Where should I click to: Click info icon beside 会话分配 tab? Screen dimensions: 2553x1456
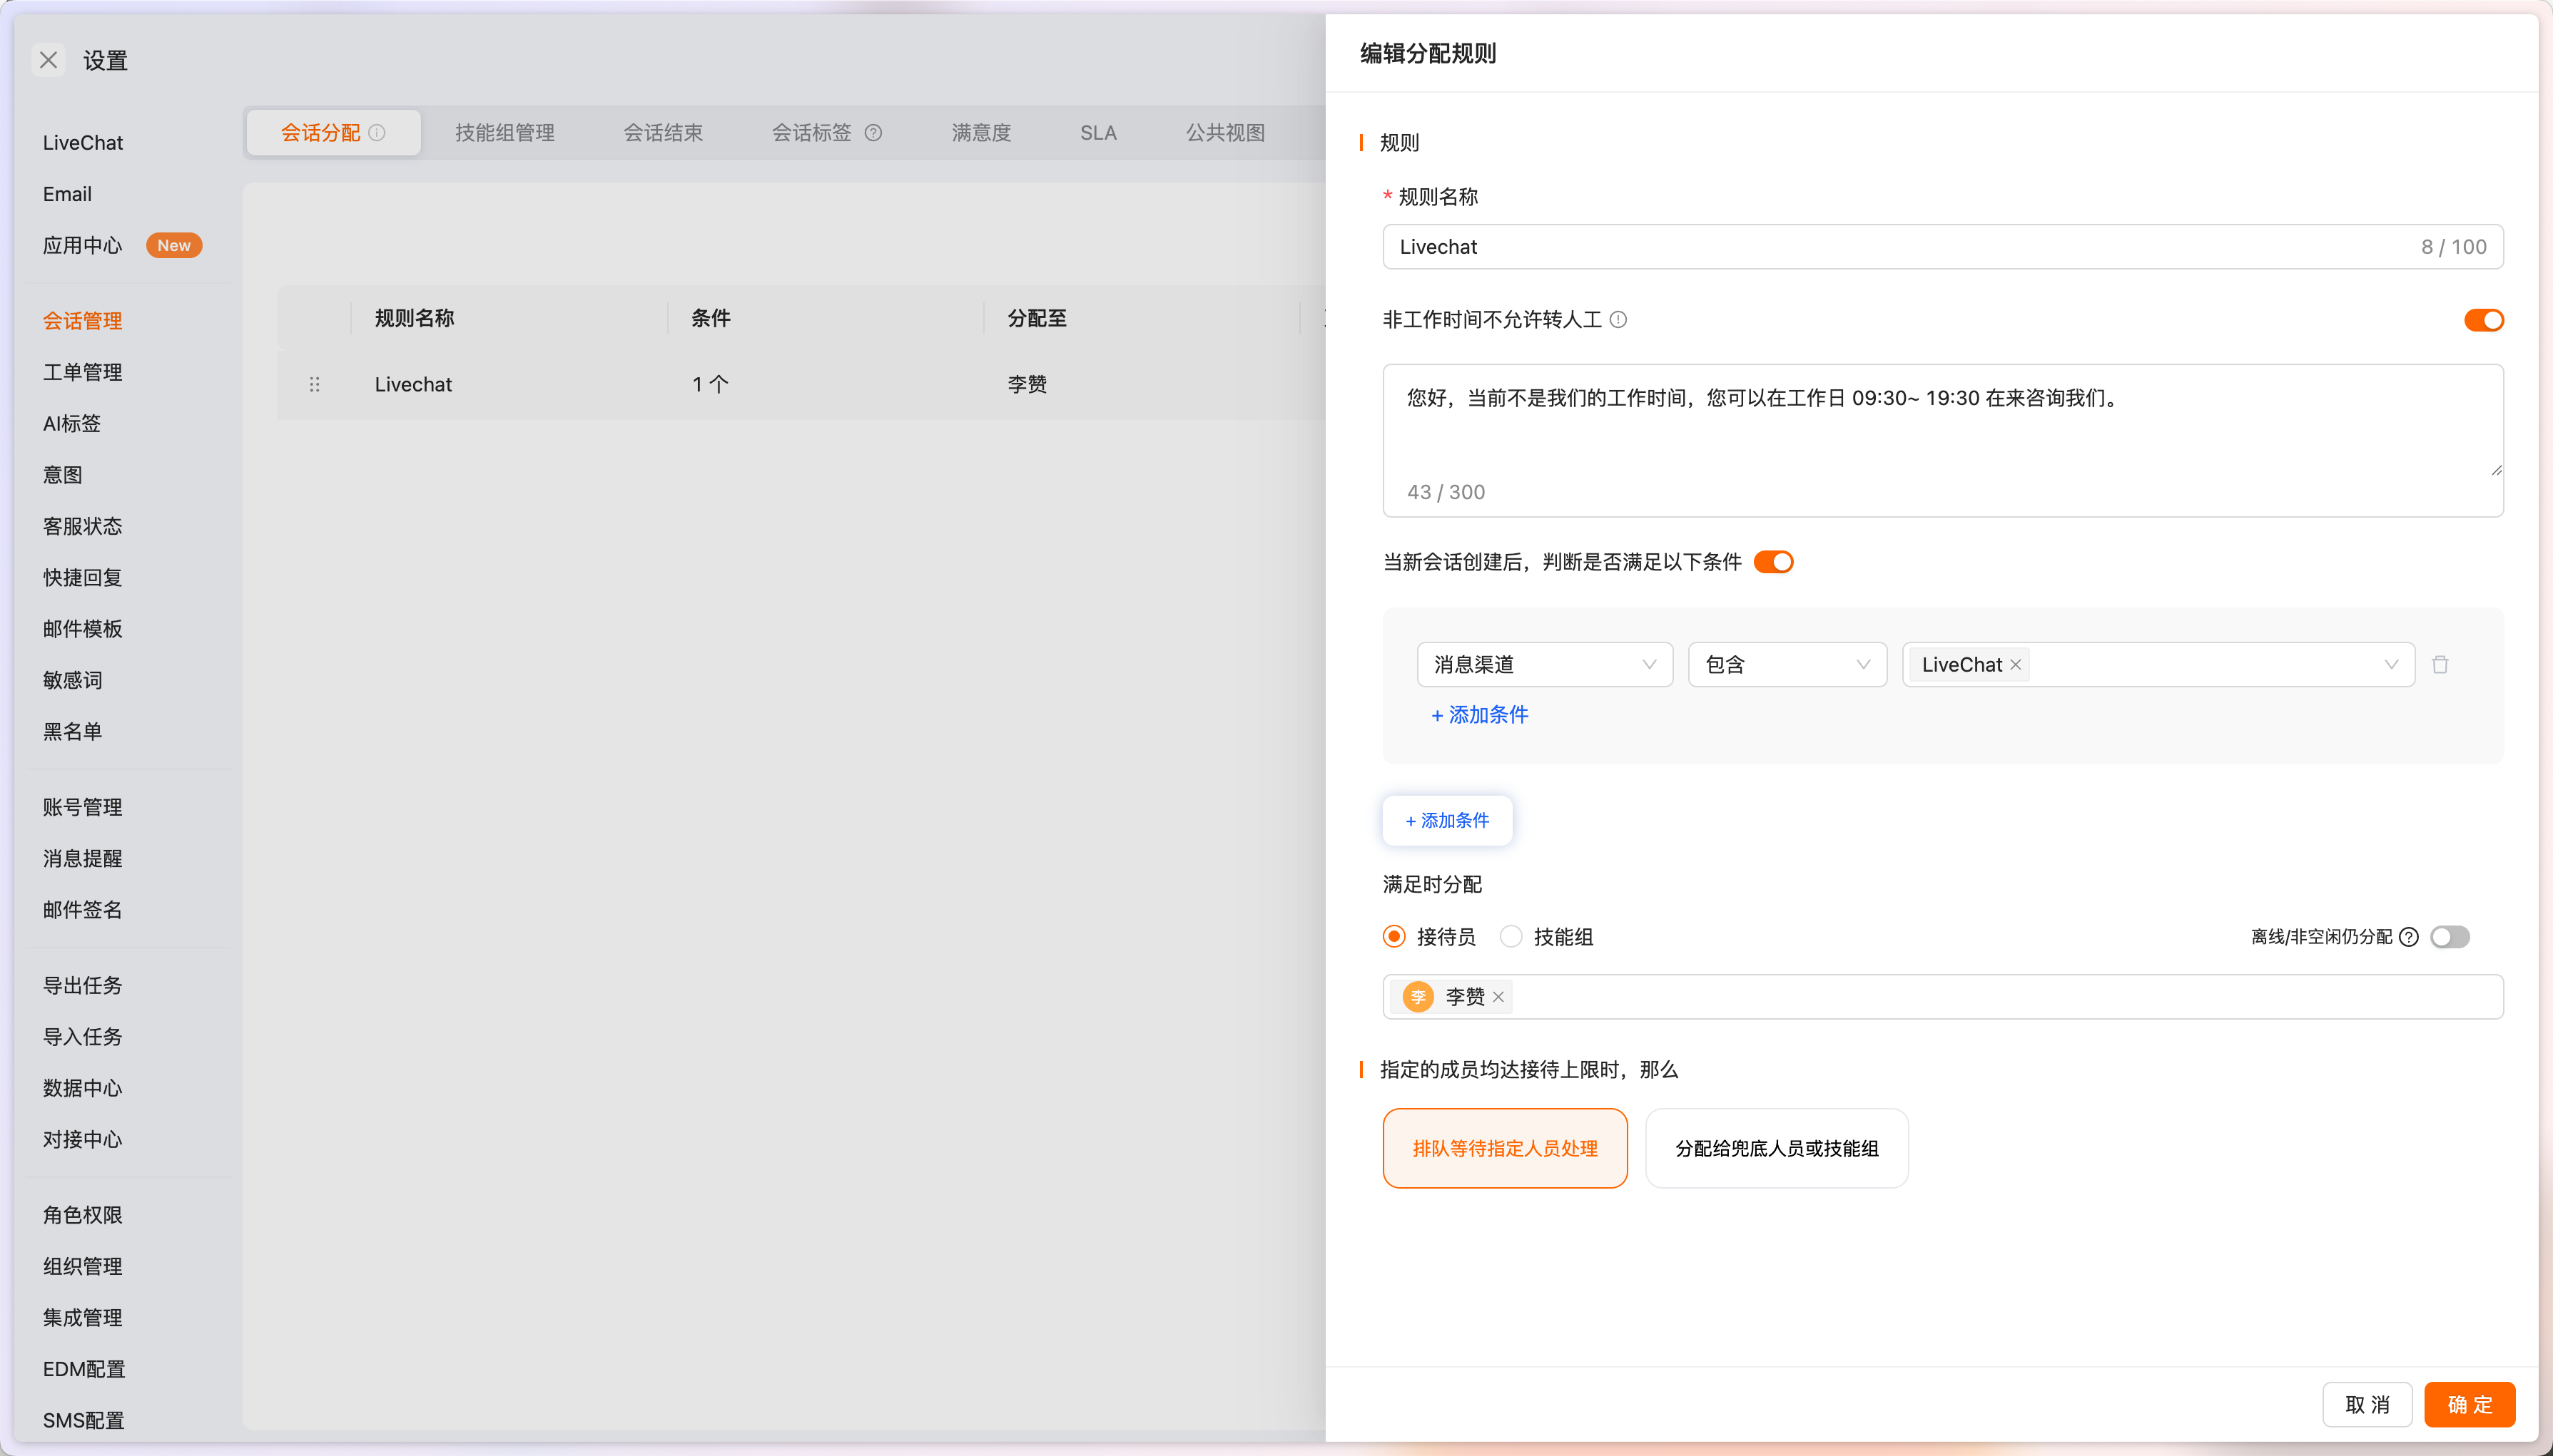click(377, 132)
